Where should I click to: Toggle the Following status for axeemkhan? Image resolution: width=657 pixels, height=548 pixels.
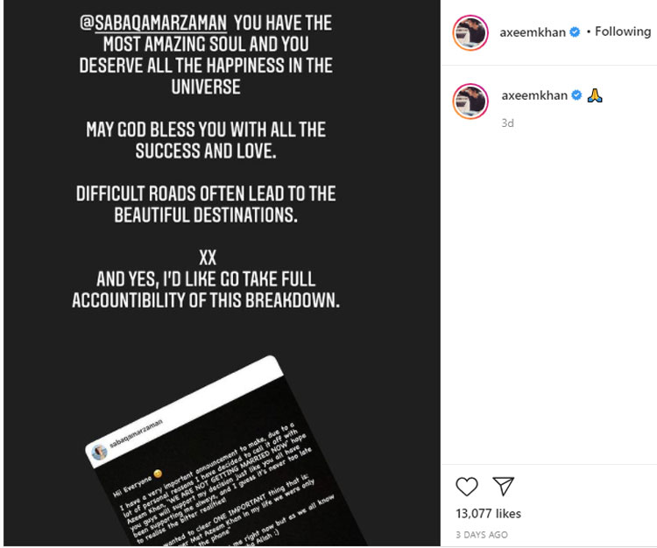[623, 32]
